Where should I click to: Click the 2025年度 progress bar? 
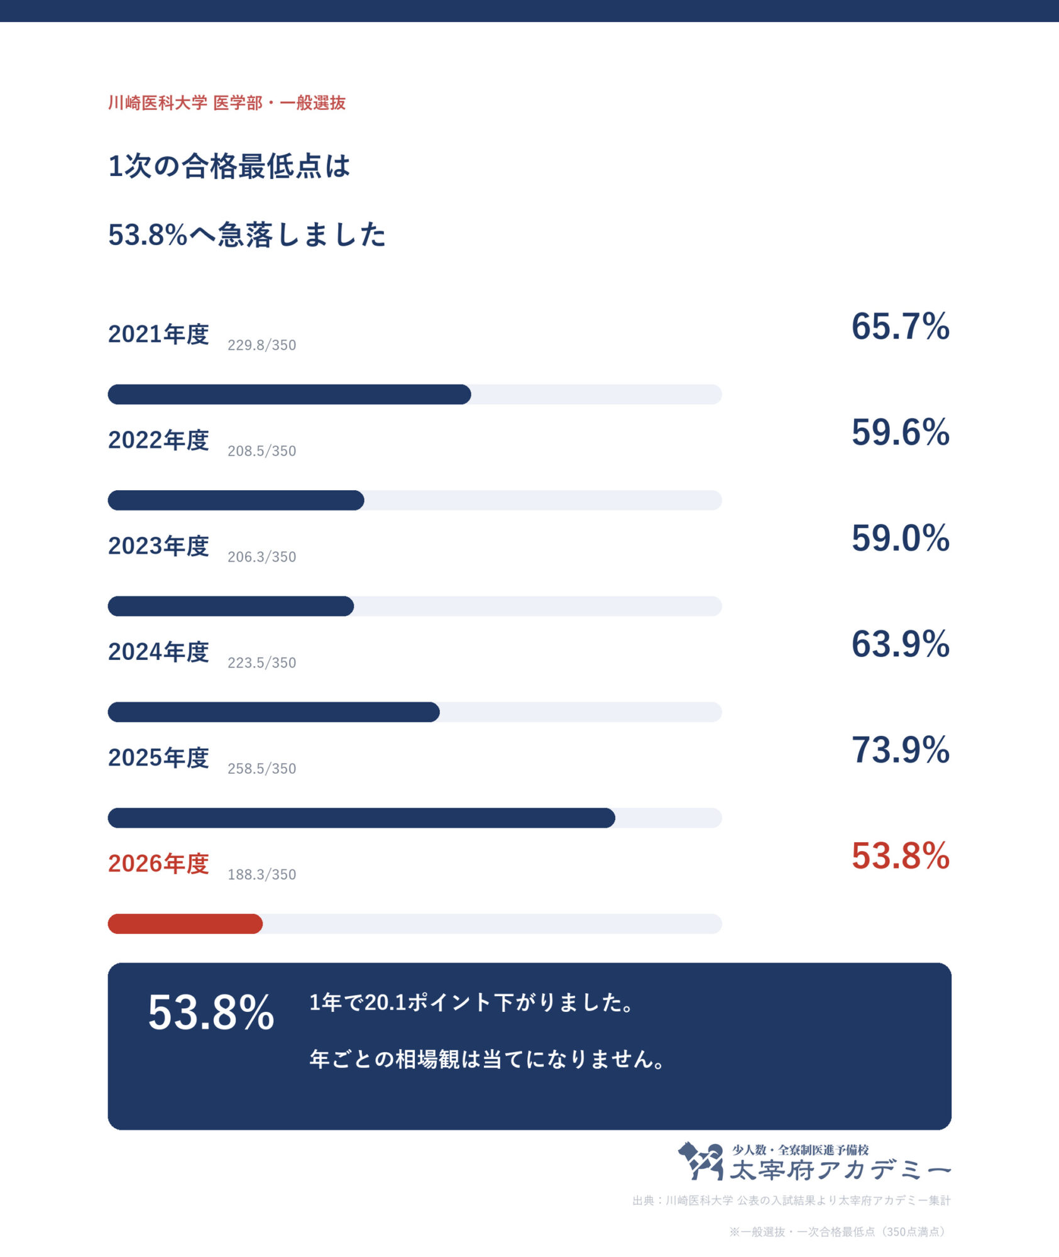pos(415,818)
